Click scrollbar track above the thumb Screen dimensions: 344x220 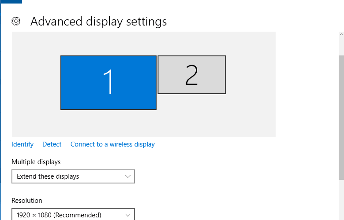click(x=341, y=46)
